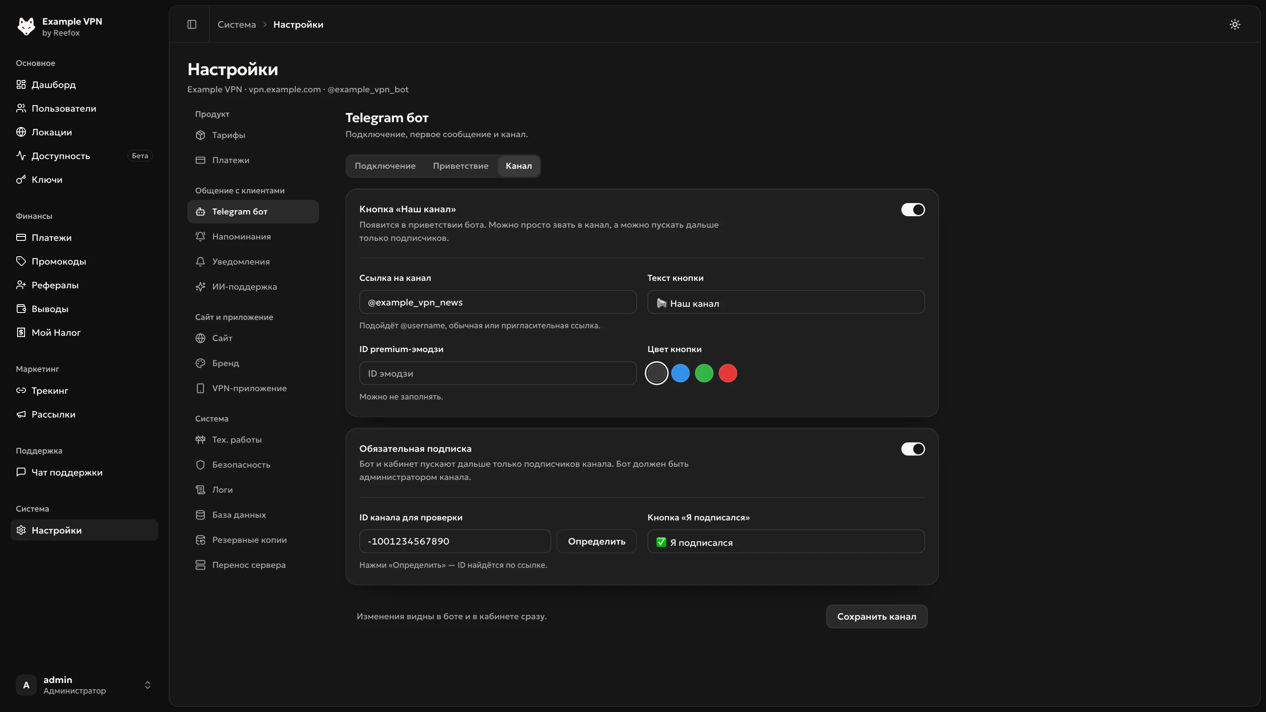The image size is (1266, 712).
Task: Toggle Кнопка «Наш канал» switch
Action: 913,209
